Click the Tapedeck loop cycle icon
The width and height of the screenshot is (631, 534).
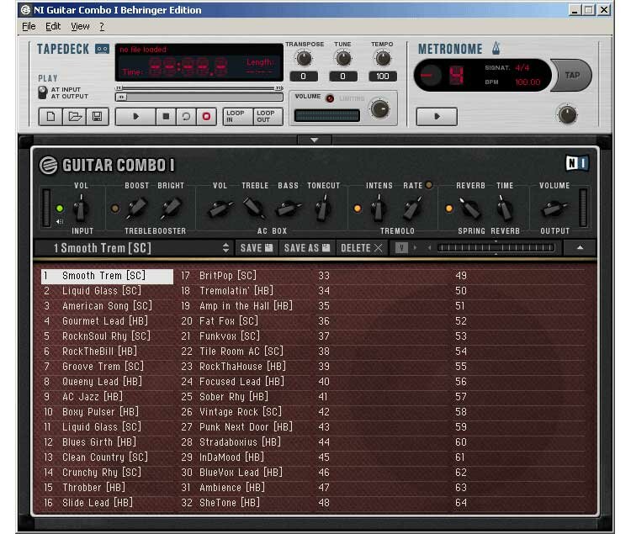(186, 117)
